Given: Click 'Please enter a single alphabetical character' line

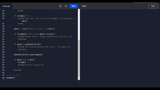Looking at the screenshot, I should [45, 36].
